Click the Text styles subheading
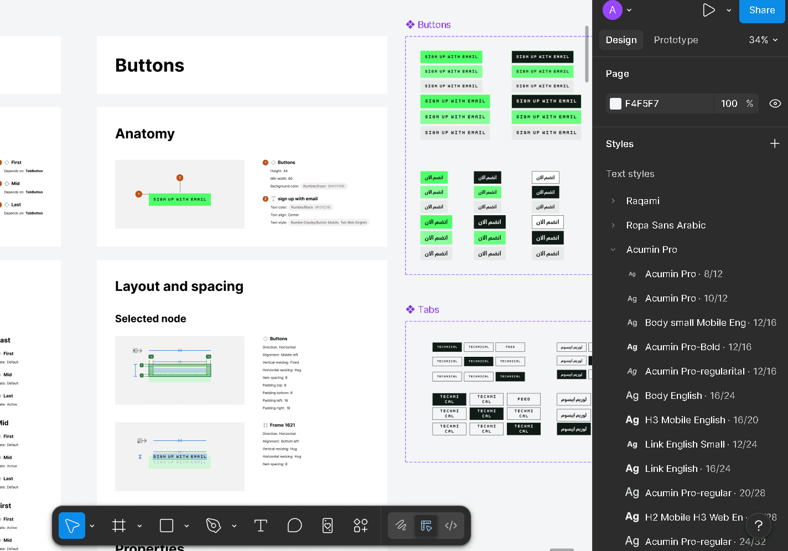The width and height of the screenshot is (788, 551). [x=630, y=174]
